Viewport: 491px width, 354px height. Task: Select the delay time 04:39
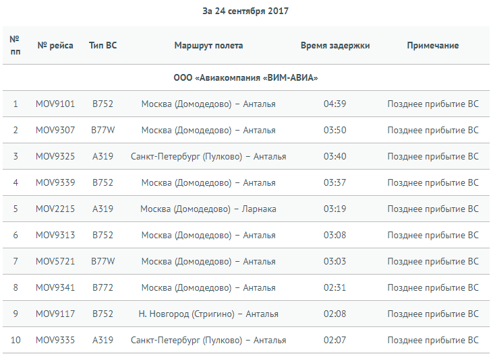click(335, 104)
